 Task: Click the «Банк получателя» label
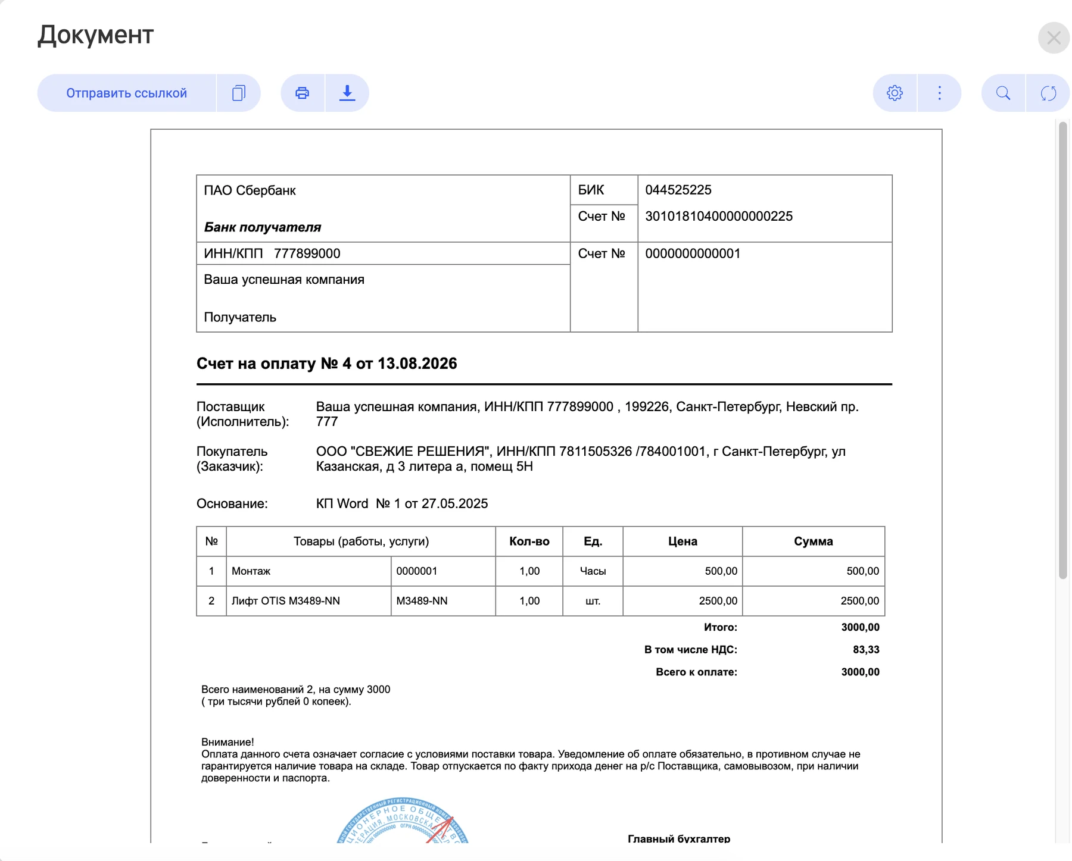(x=263, y=227)
